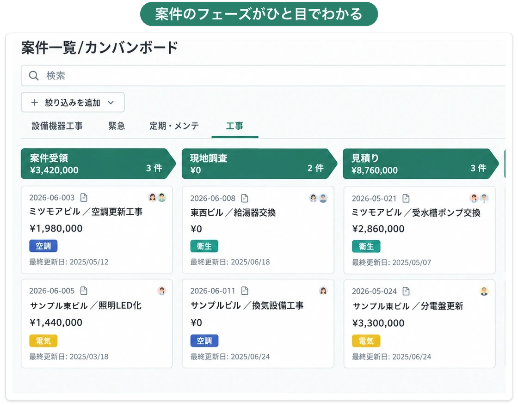Click 衛生 tag on 受水槽ポンプ交換 card
Viewport: 518px width, 407px height.
click(366, 246)
